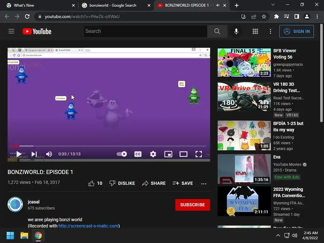The height and width of the screenshot is (243, 324).
Task: Dislike the BonziWorld video
Action: coord(122,183)
